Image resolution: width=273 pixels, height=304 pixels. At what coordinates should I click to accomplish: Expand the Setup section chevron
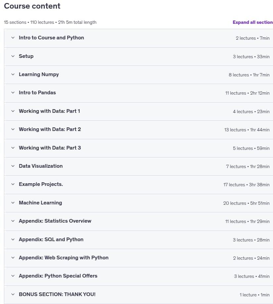[x=13, y=56]
